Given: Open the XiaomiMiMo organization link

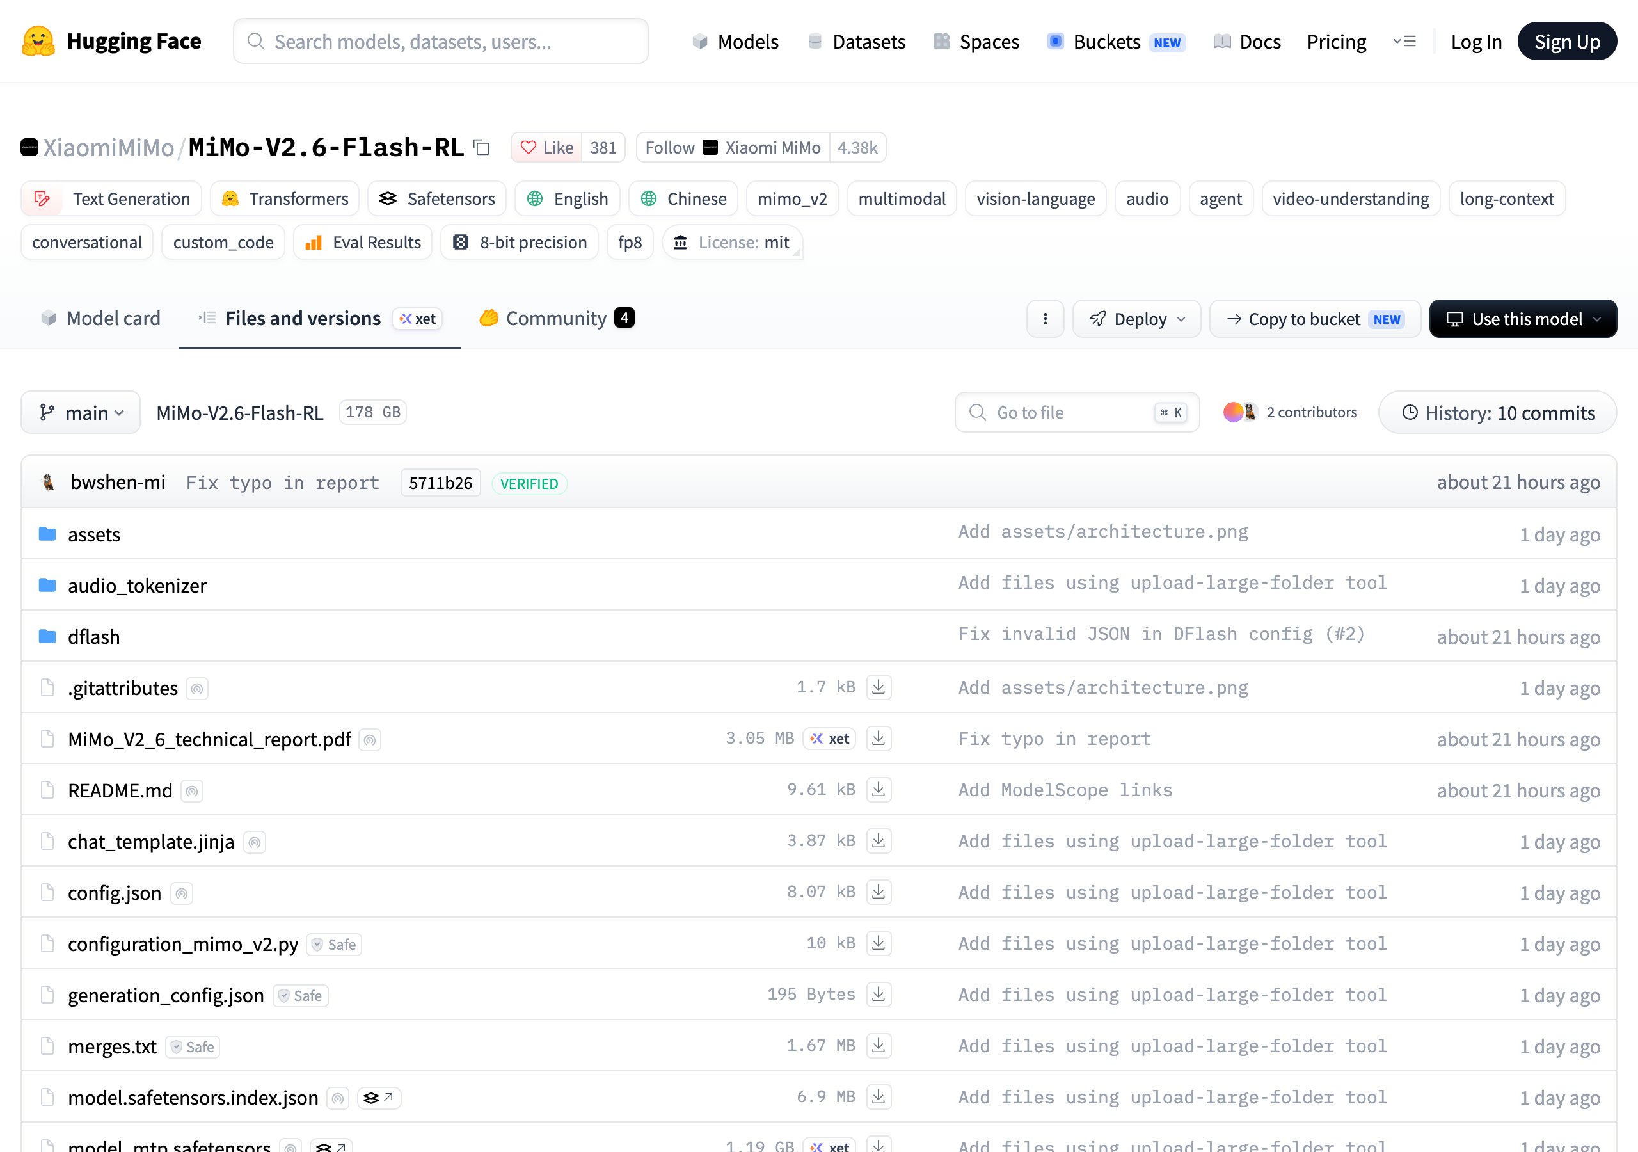Looking at the screenshot, I should click(x=108, y=148).
